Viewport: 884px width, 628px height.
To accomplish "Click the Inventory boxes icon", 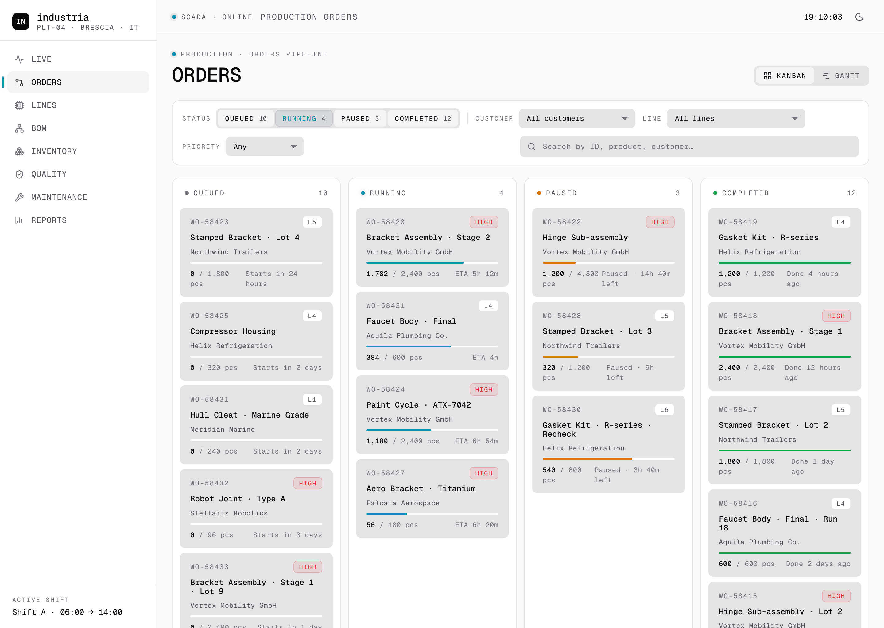I will (x=19, y=151).
